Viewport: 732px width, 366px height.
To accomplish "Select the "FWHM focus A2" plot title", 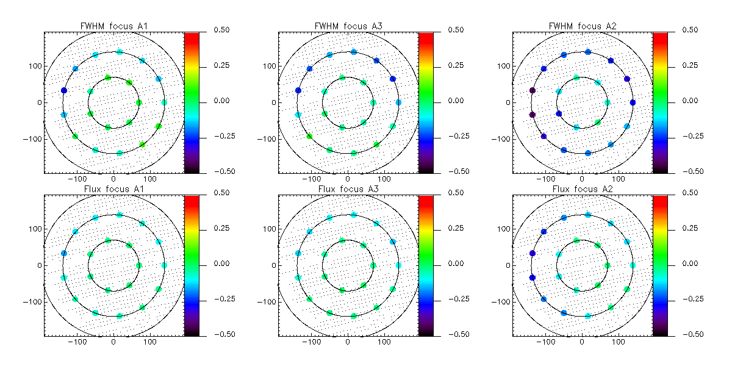I will pyautogui.click(x=581, y=26).
